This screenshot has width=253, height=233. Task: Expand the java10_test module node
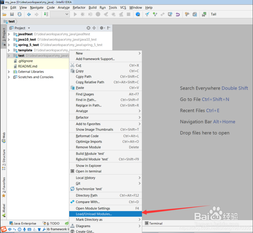[x=9, y=39]
